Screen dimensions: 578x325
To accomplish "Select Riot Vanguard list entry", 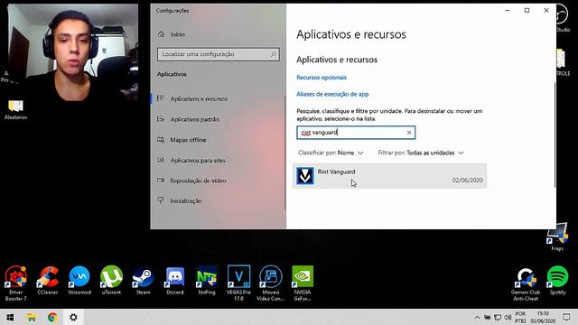I will 389,176.
